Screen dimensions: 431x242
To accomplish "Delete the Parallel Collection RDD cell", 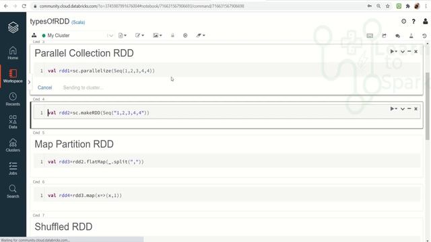I will coord(416,51).
